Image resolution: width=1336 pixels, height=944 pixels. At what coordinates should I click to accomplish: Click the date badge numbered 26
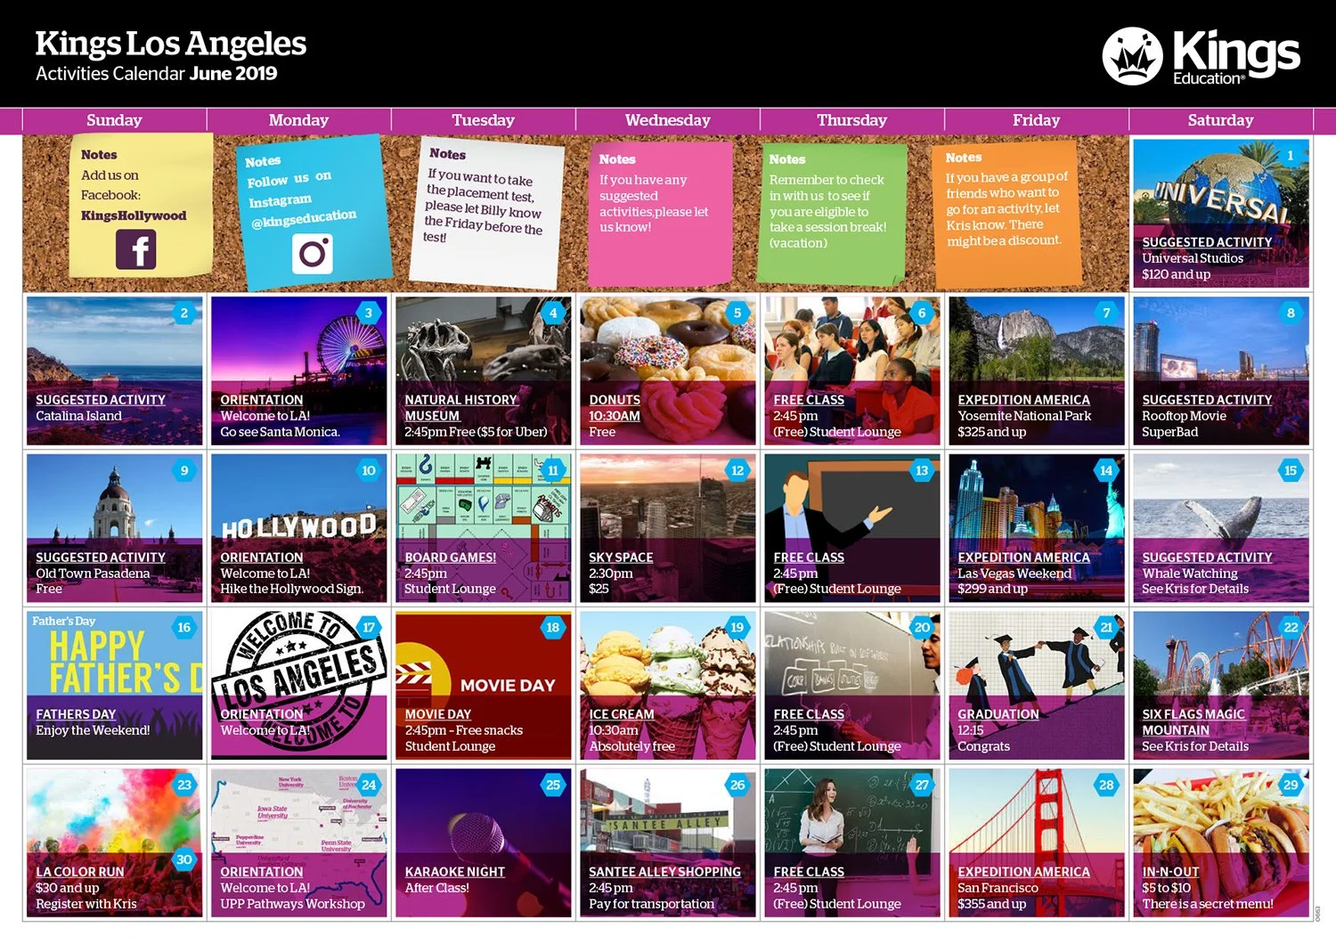pos(737,785)
